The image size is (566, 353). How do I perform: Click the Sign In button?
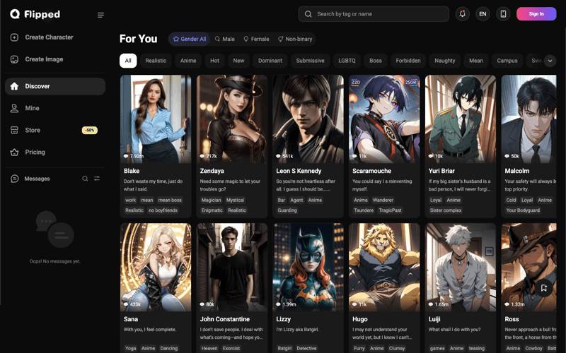coord(536,14)
